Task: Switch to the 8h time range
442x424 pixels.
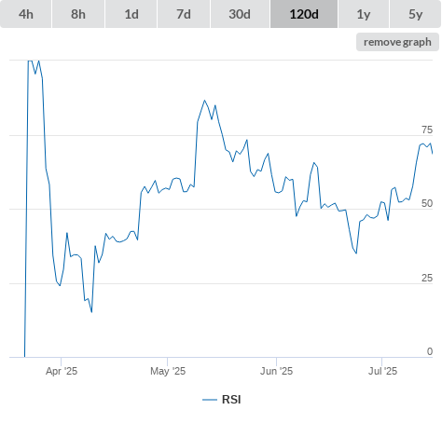Action: (x=78, y=14)
